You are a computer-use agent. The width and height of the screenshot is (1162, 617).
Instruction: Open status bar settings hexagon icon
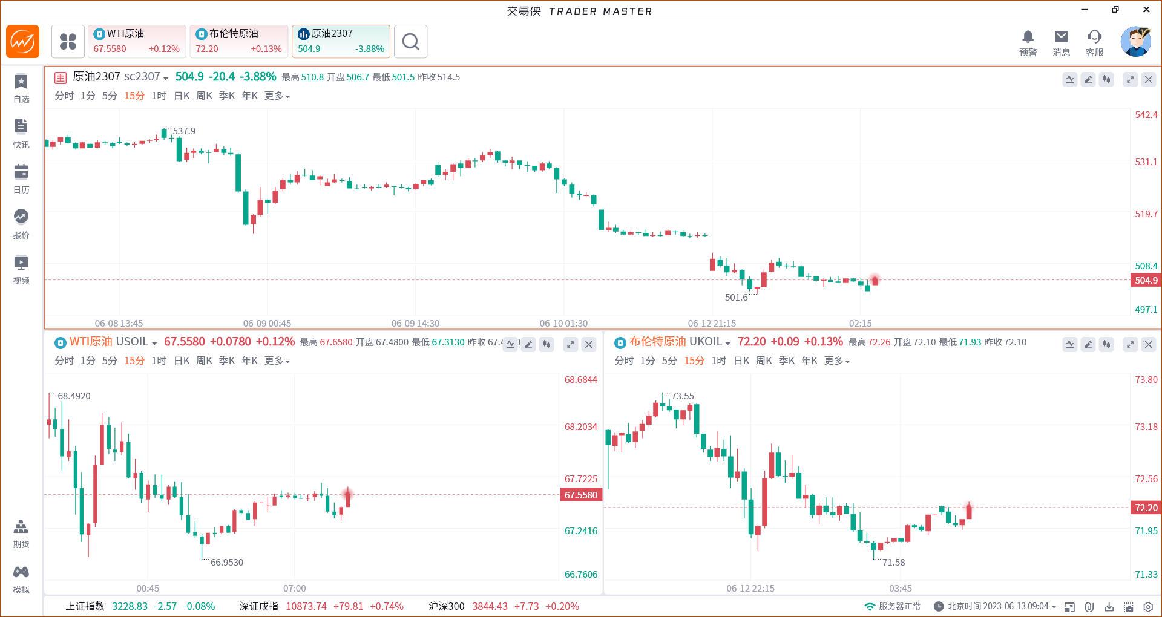point(1148,607)
